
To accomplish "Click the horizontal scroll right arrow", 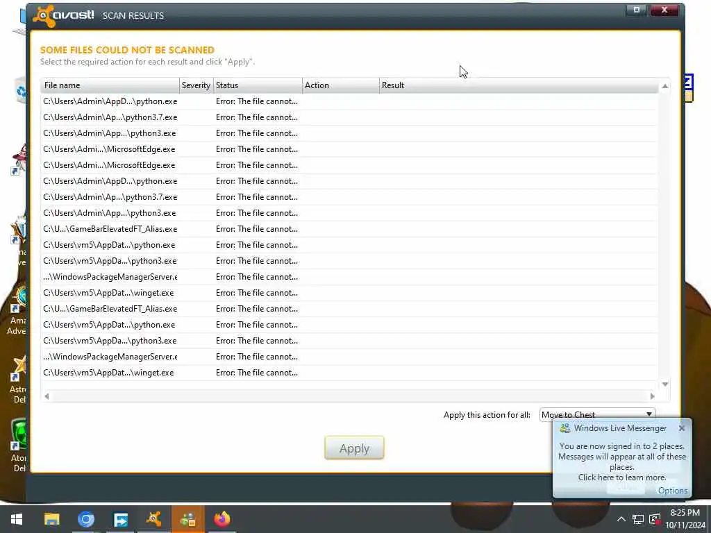I will (x=652, y=396).
